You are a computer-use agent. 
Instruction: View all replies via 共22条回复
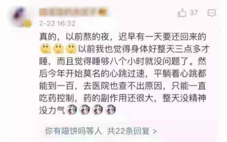pos(128,131)
